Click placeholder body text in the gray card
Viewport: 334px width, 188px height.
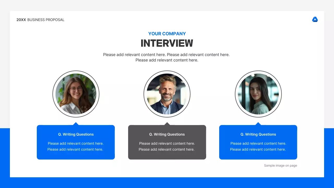click(x=167, y=146)
